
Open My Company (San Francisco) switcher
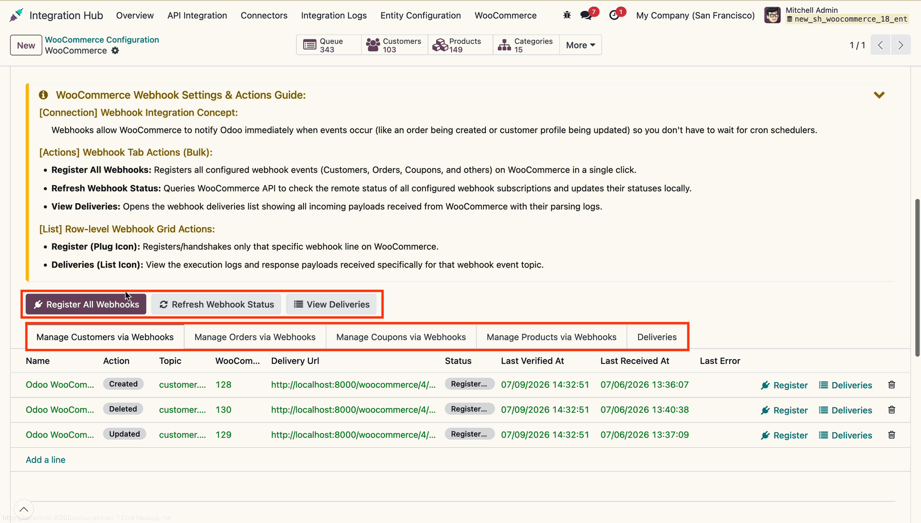coord(696,15)
